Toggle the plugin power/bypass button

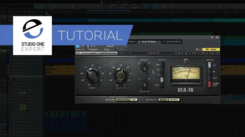pyautogui.click(x=78, y=46)
